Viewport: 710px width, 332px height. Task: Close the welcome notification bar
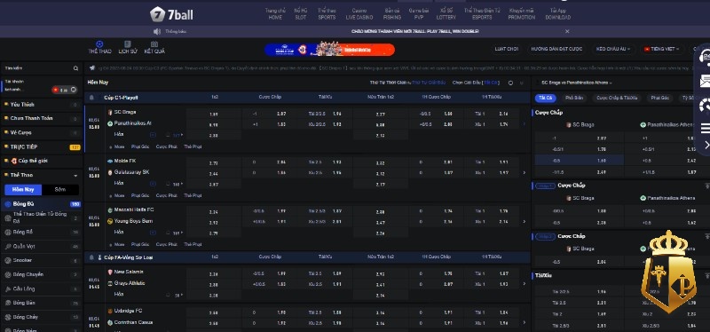pos(567,31)
